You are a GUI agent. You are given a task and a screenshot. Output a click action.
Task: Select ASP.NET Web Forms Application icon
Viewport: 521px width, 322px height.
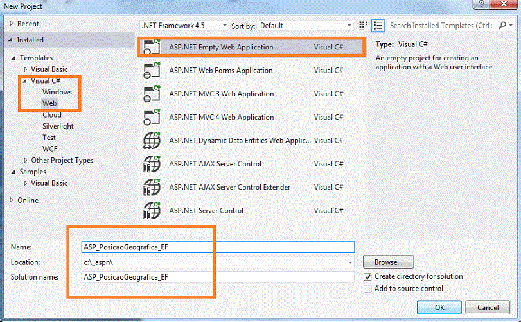pyautogui.click(x=152, y=71)
